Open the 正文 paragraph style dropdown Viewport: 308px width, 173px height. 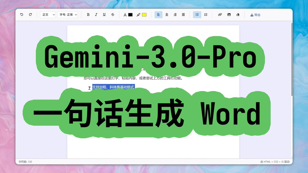(x=48, y=15)
